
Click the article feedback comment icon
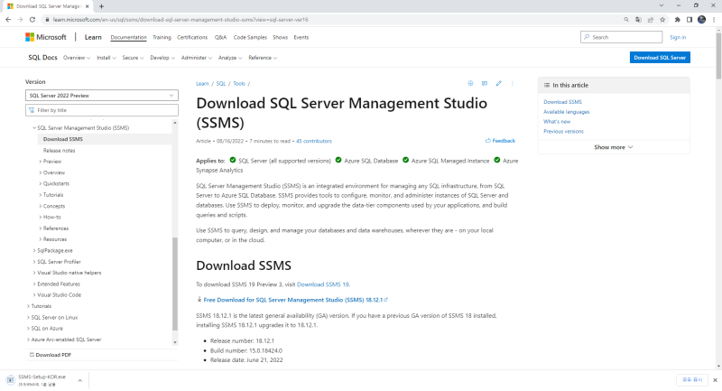pos(485,83)
